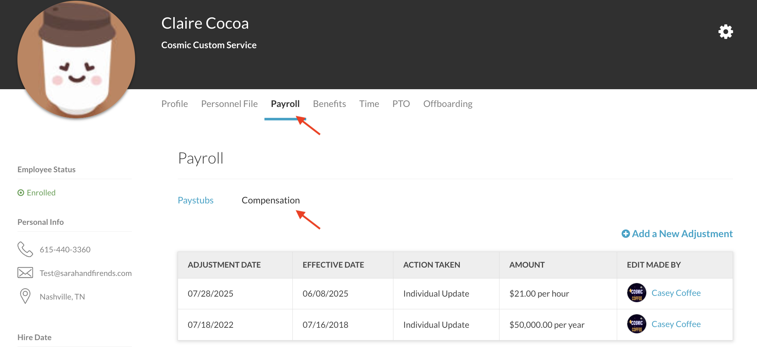Click the Employee Status section label

coord(46,170)
